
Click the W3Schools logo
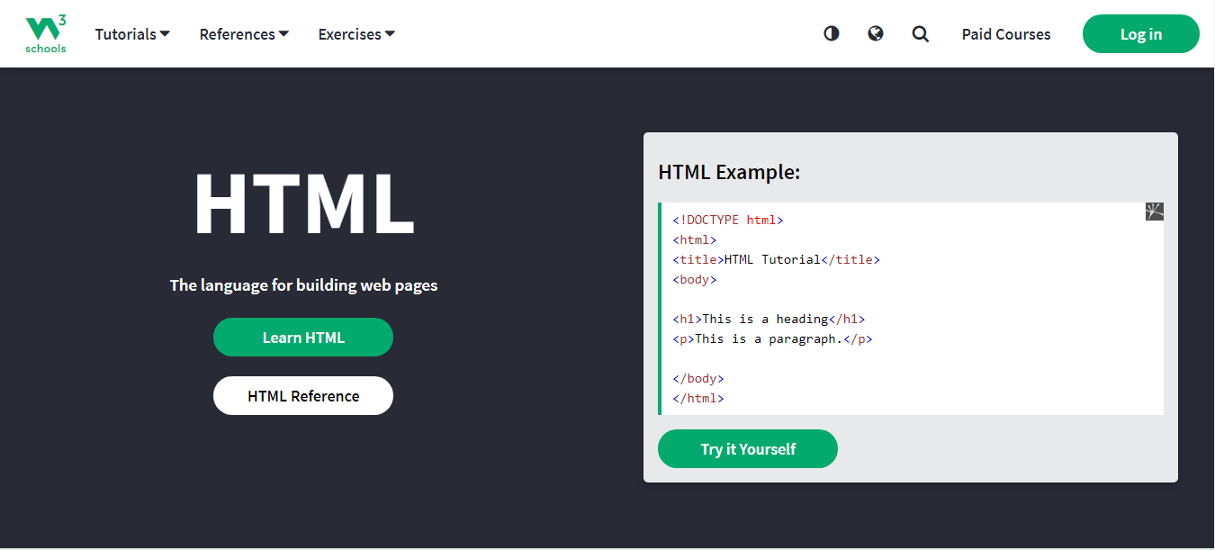[45, 33]
